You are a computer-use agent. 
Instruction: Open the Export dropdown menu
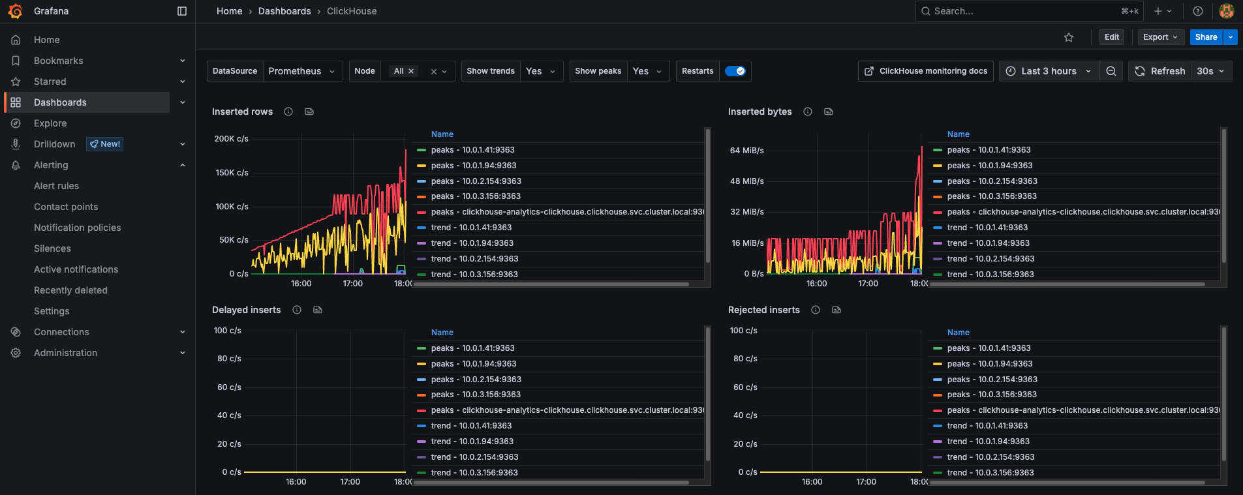pyautogui.click(x=1161, y=37)
